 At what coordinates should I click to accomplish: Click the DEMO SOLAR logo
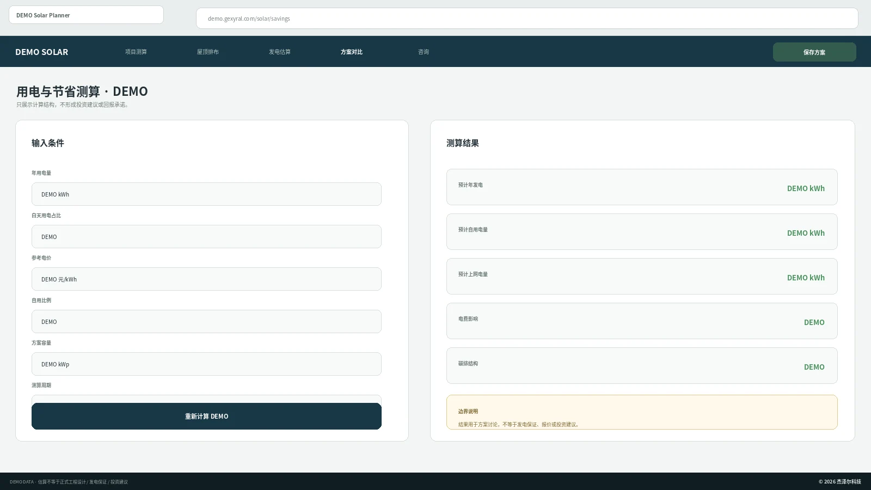pos(41,52)
